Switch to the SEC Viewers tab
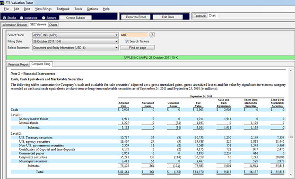Screen dimensions: 295x179 pos(38,24)
